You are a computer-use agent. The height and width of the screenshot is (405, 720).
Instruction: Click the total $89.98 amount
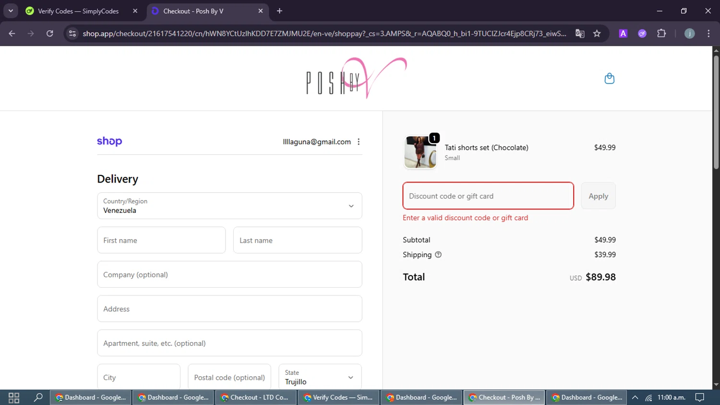click(600, 277)
